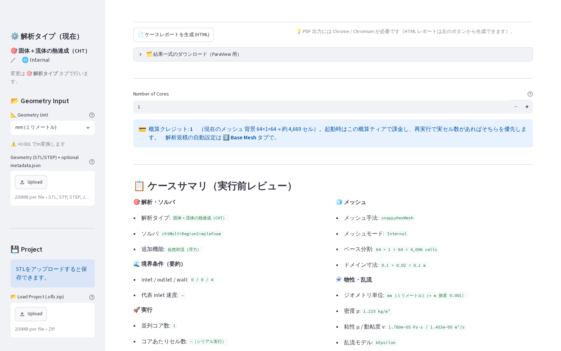Click the 1.225 kg/m³ density value

click(377, 311)
